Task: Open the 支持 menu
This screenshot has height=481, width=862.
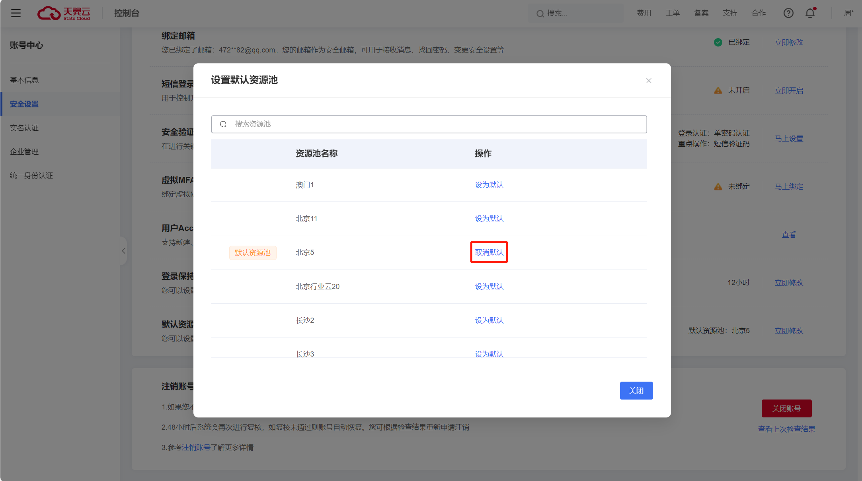Action: [730, 13]
